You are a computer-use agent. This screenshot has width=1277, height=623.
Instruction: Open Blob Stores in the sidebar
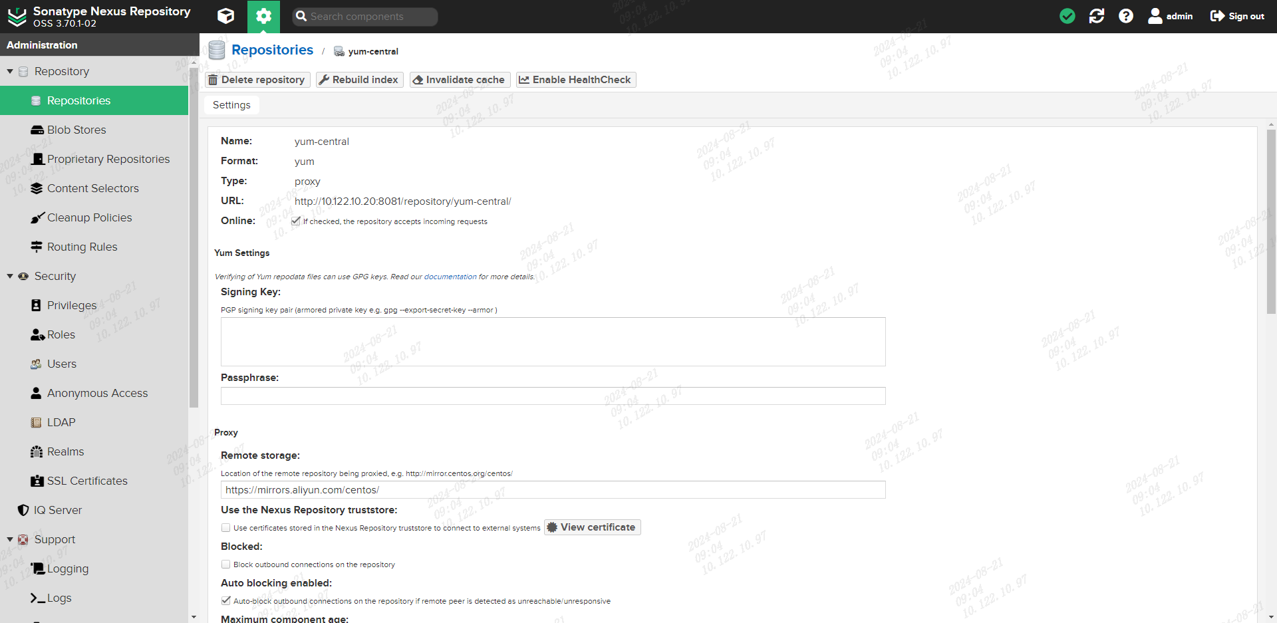pos(76,130)
